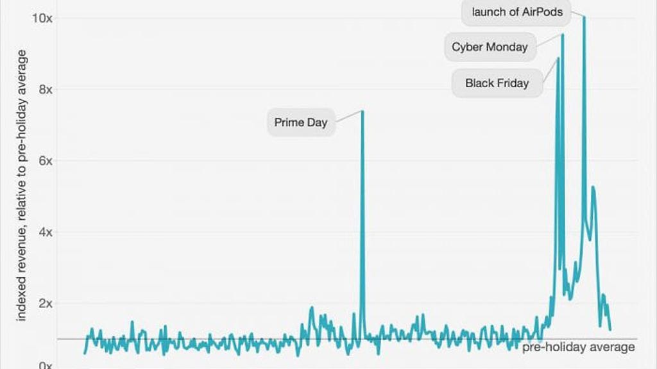Click the 2x y-axis tick label
Screen dimensions: 657x369
point(44,303)
